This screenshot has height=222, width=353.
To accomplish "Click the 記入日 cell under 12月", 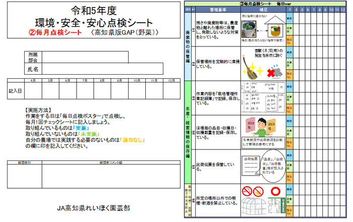I will [171, 91].
